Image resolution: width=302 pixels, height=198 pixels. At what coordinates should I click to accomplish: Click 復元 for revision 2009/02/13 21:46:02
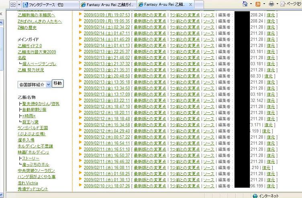point(271,58)
